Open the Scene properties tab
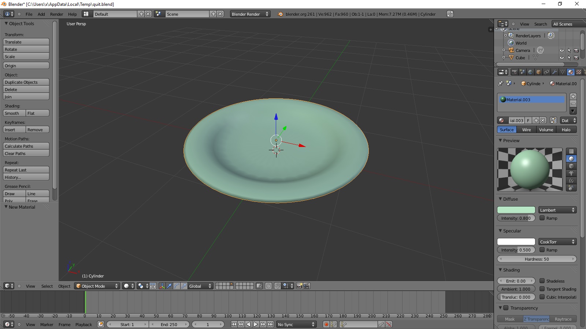Image resolution: width=586 pixels, height=329 pixels. [x=523, y=72]
